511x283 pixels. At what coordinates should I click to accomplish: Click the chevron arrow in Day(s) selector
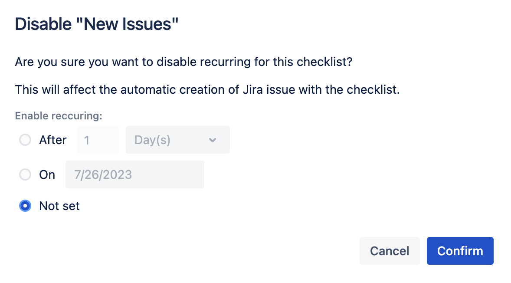point(212,140)
